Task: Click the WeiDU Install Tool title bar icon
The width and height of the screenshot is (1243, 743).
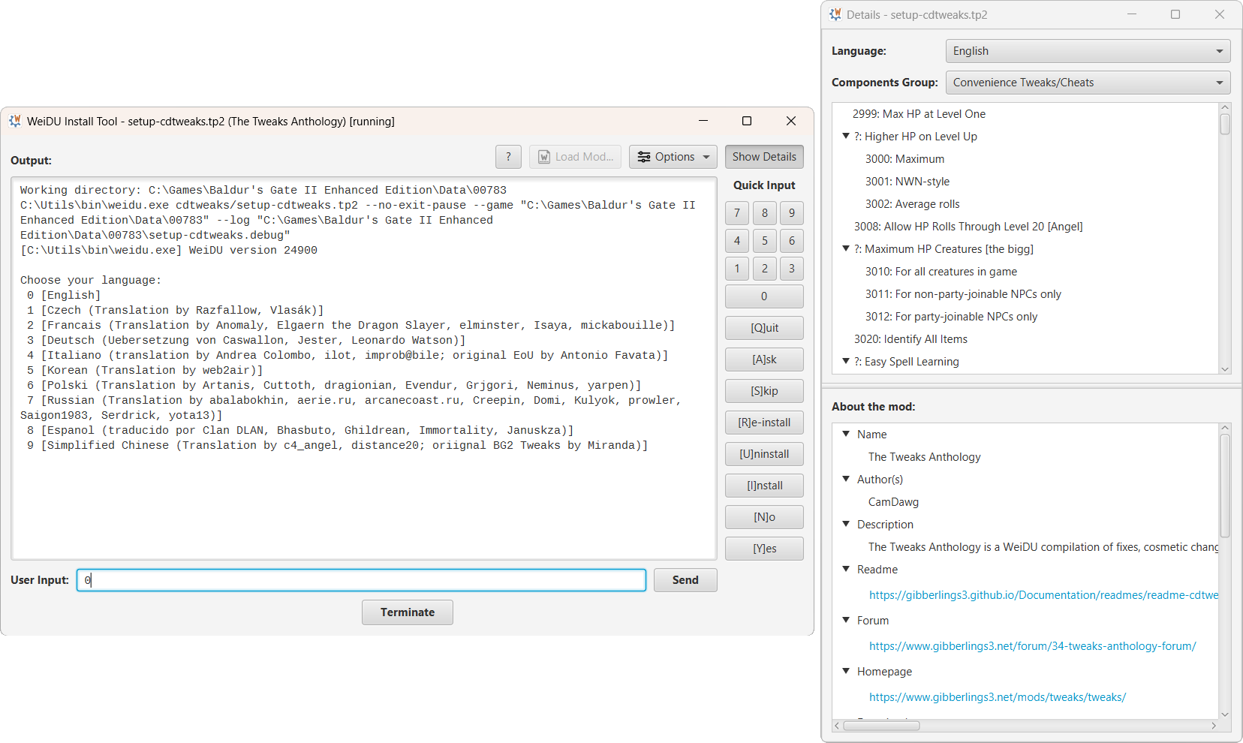Action: pos(15,121)
